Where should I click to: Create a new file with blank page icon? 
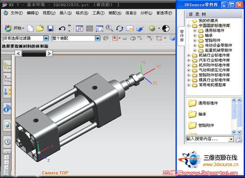30,28
